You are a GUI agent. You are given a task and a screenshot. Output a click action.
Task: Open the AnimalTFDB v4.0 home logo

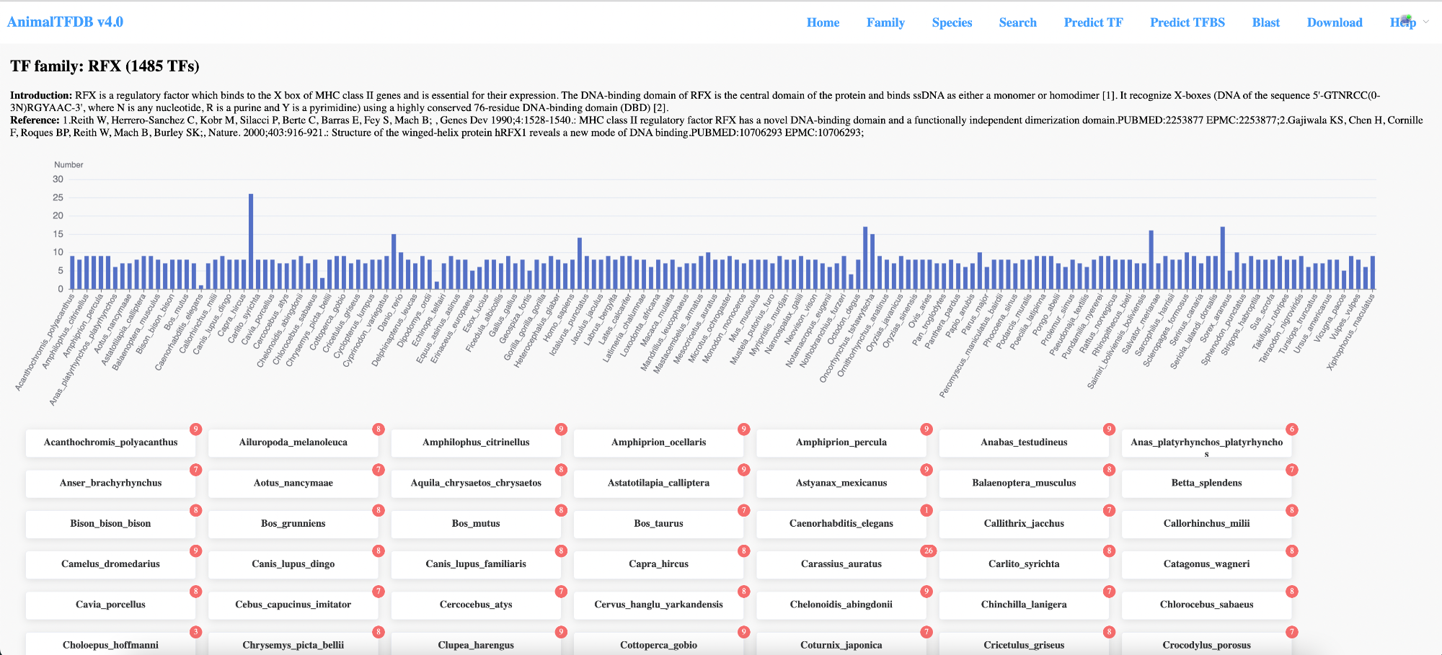point(65,22)
